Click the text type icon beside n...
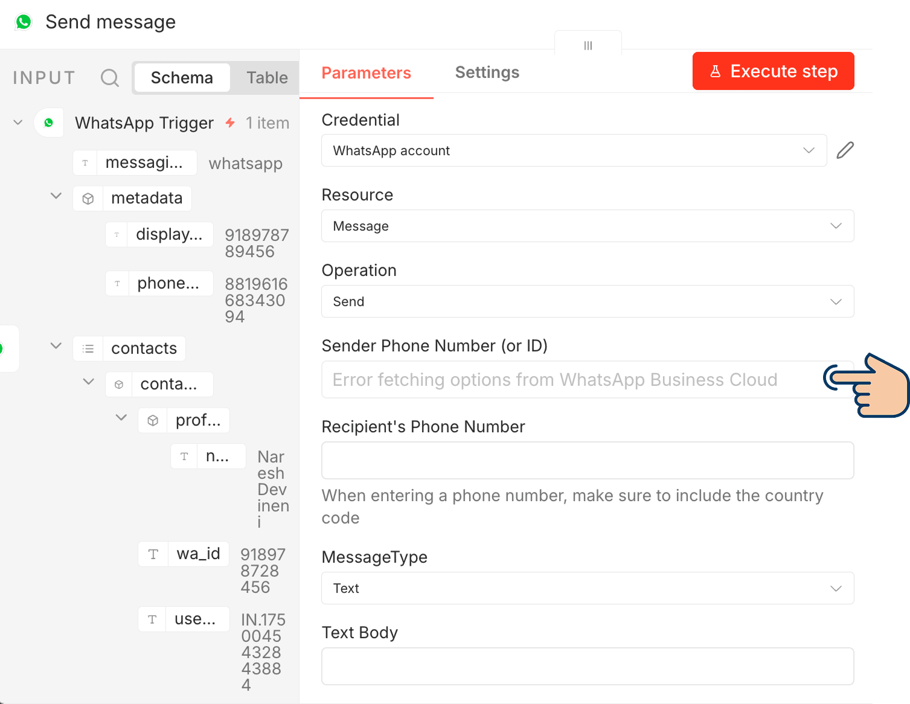This screenshot has height=704, width=910. [x=184, y=456]
